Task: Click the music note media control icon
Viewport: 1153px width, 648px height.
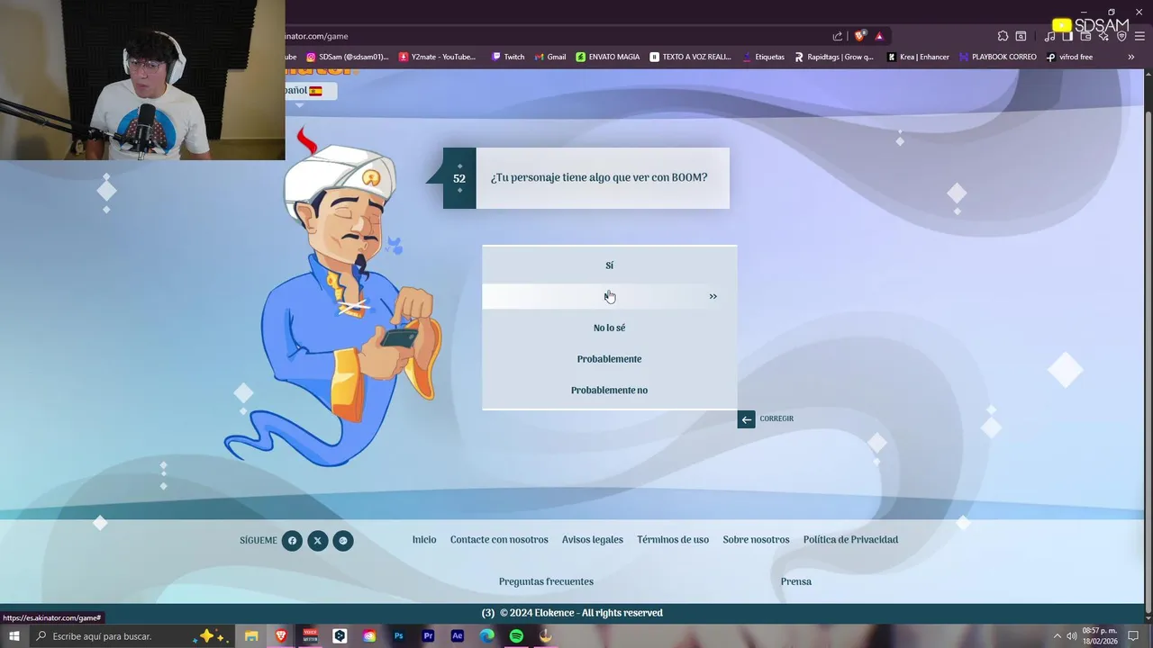Action: pyautogui.click(x=1049, y=36)
